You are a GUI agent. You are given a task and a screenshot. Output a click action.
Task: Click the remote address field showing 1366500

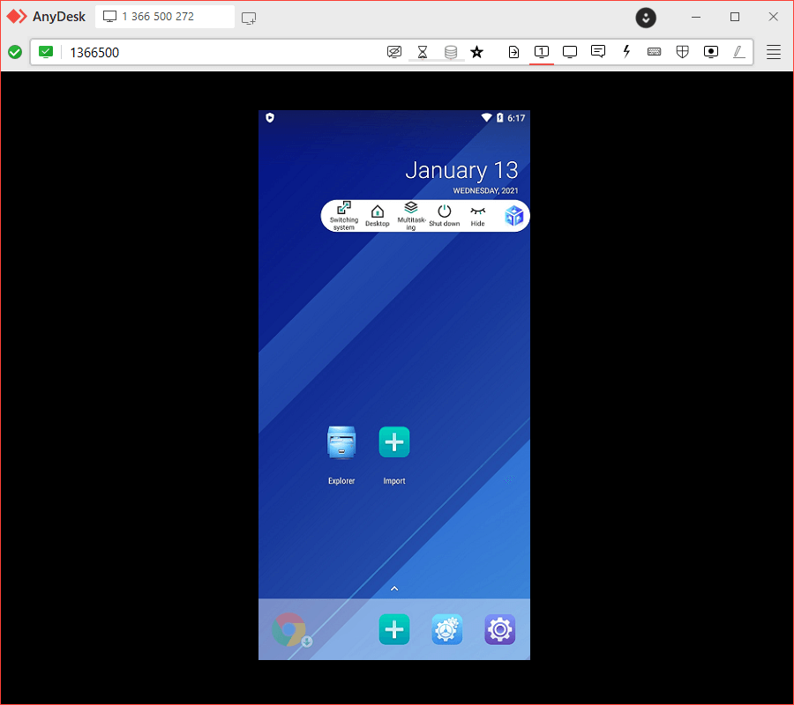coord(221,52)
